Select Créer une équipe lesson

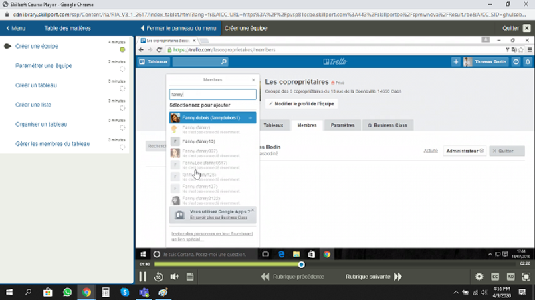click(x=37, y=46)
